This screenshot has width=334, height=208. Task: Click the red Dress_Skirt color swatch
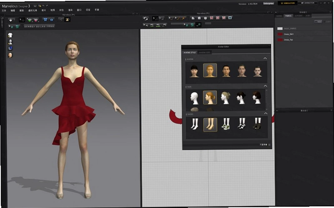280,34
